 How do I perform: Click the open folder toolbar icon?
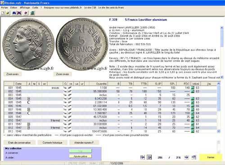[x=8, y=13]
